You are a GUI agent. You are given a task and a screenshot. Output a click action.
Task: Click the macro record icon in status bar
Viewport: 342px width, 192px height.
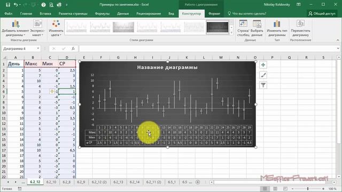point(20,189)
